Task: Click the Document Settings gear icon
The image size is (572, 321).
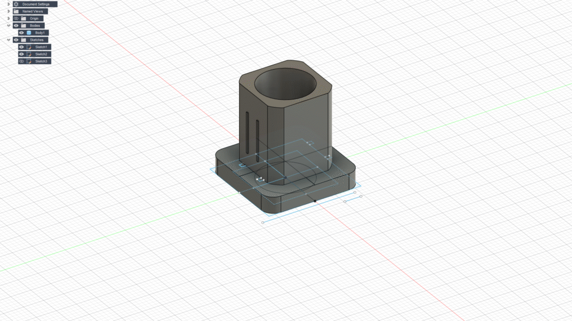Action: point(16,4)
